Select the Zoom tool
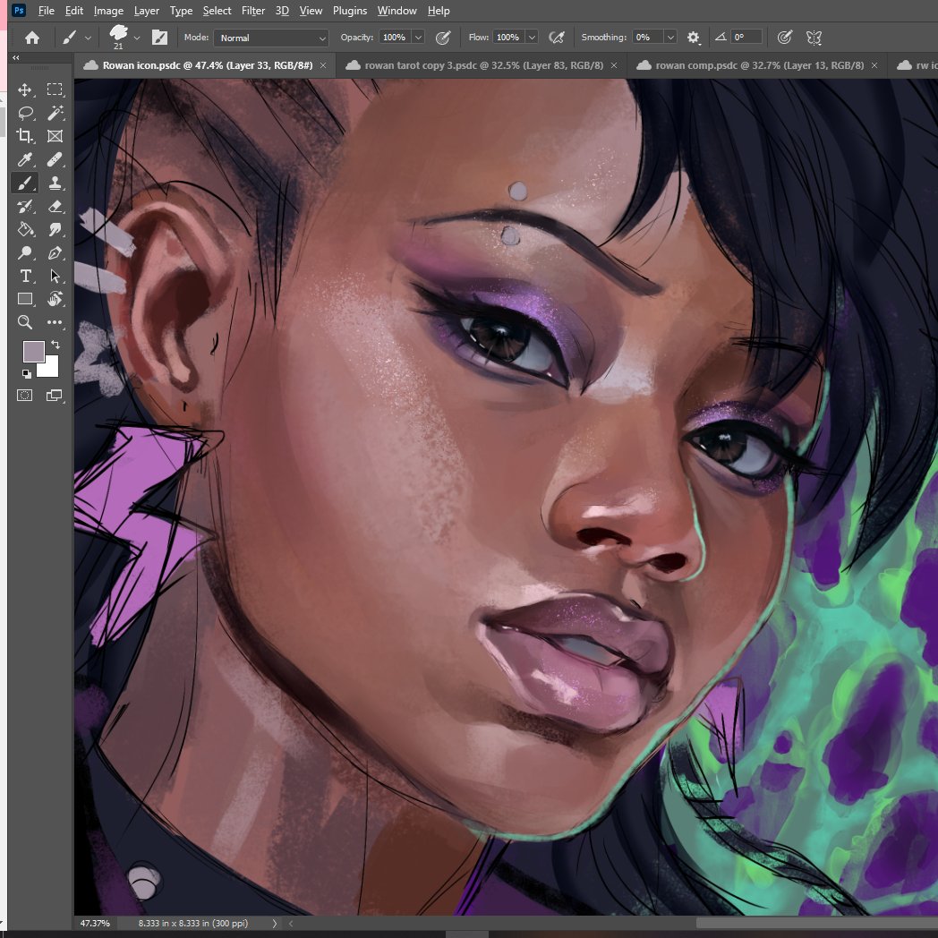The image size is (938, 938). coord(24,322)
